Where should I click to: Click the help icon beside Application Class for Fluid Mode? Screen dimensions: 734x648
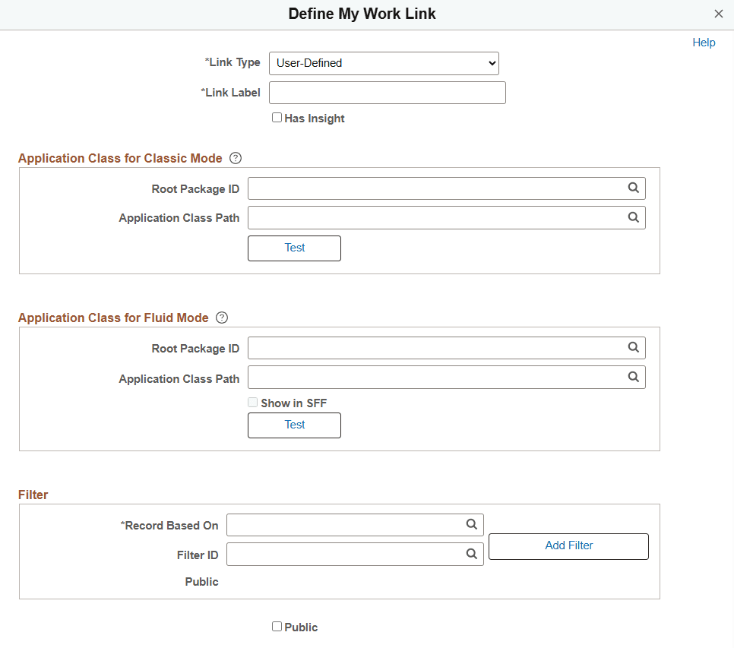[x=221, y=318]
